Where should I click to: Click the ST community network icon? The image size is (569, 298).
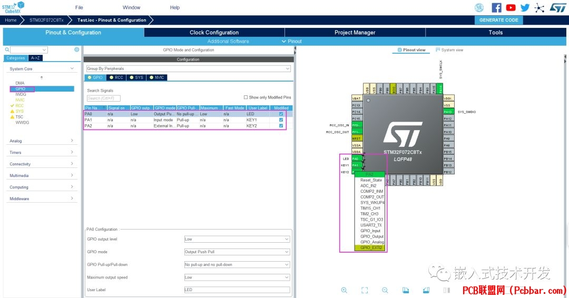click(539, 8)
